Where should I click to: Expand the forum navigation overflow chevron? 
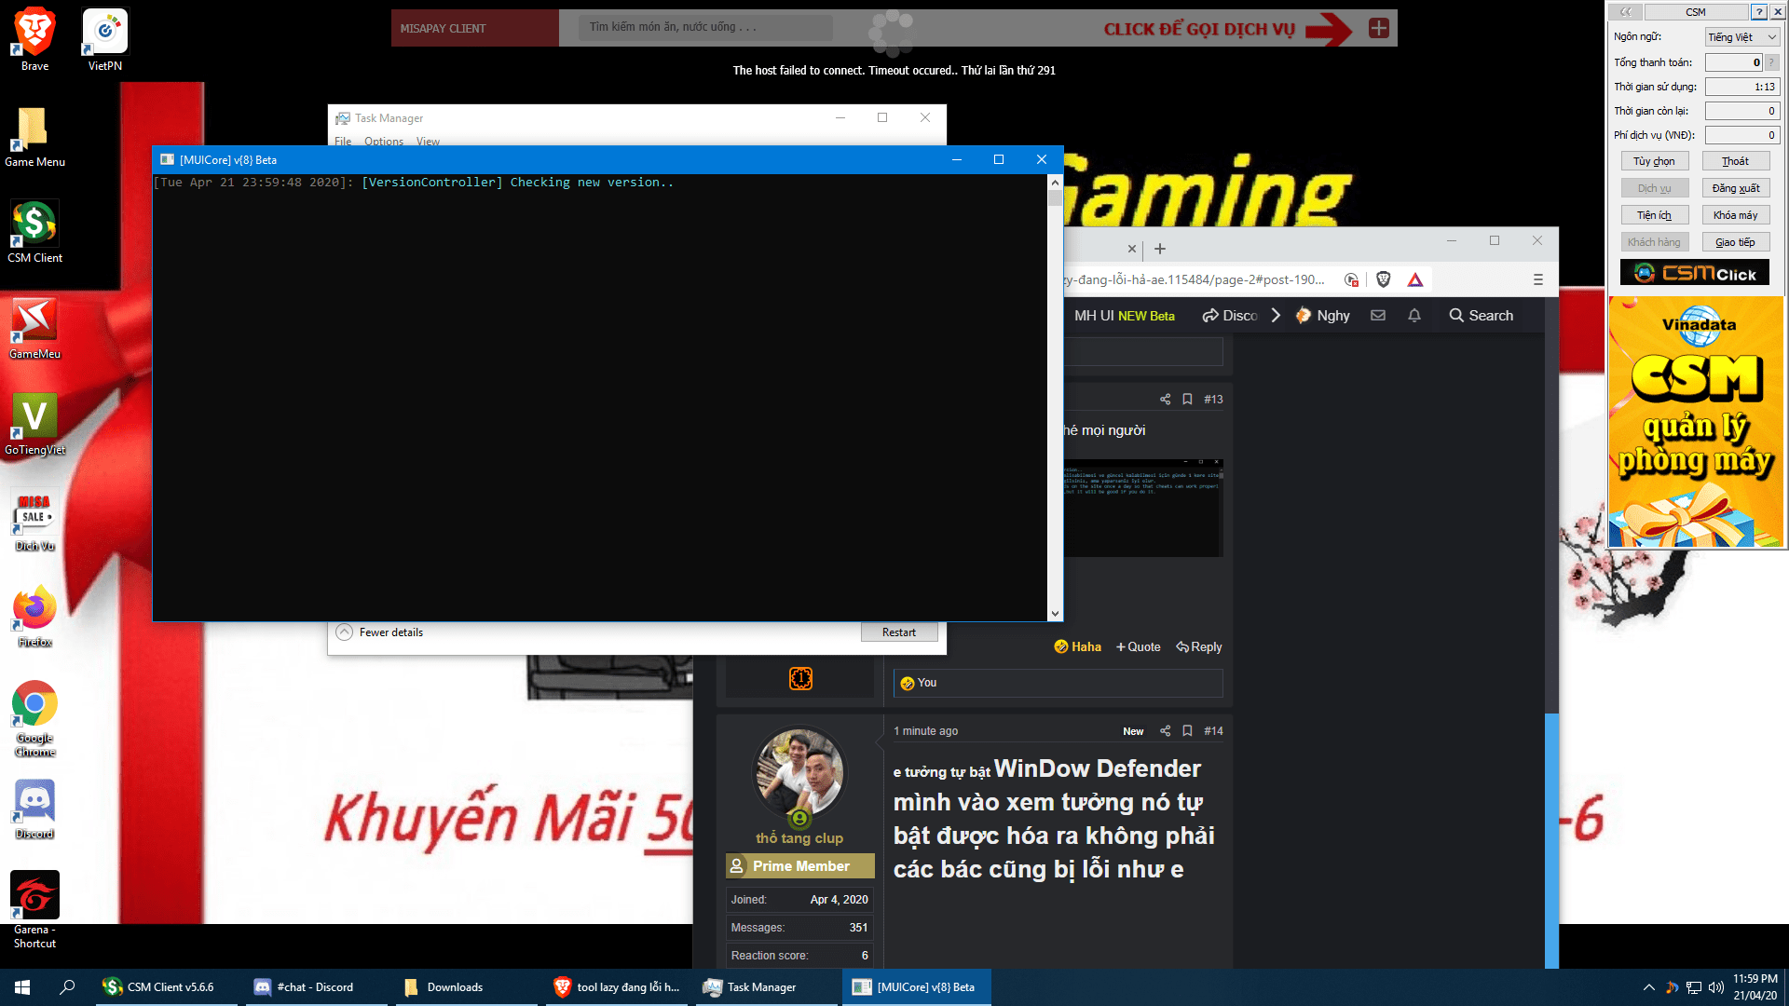(1276, 316)
